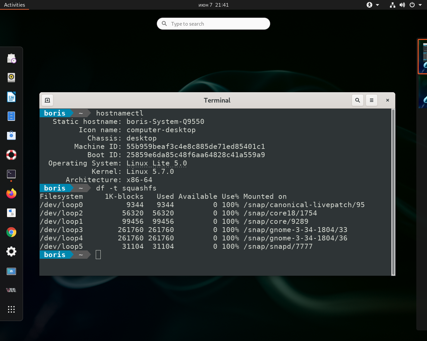Open a new tab in Terminal

[x=47, y=100]
